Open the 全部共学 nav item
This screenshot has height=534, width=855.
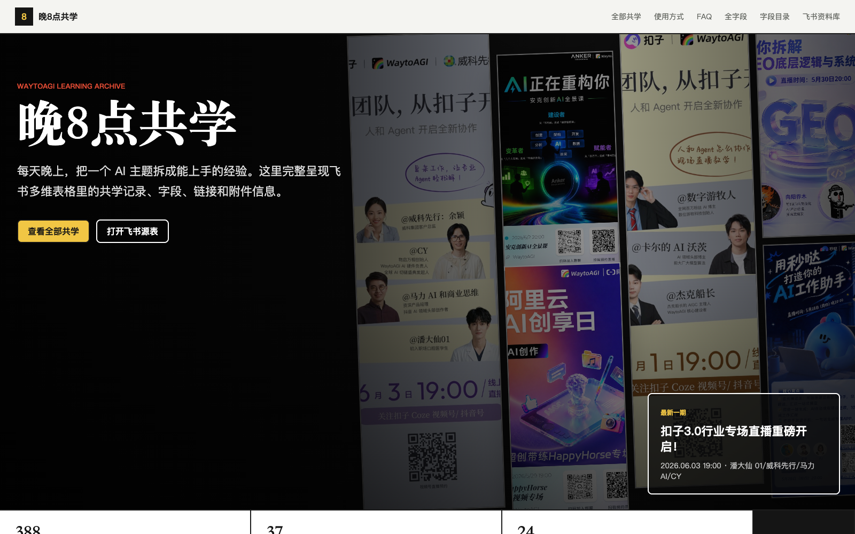point(626,17)
